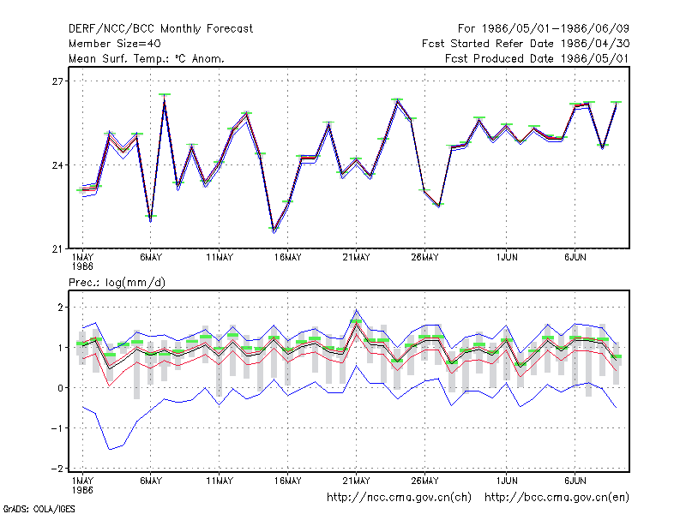This screenshot has width=686, height=514.
Task: Click the 24 label on temperature axis
Action: coord(57,165)
